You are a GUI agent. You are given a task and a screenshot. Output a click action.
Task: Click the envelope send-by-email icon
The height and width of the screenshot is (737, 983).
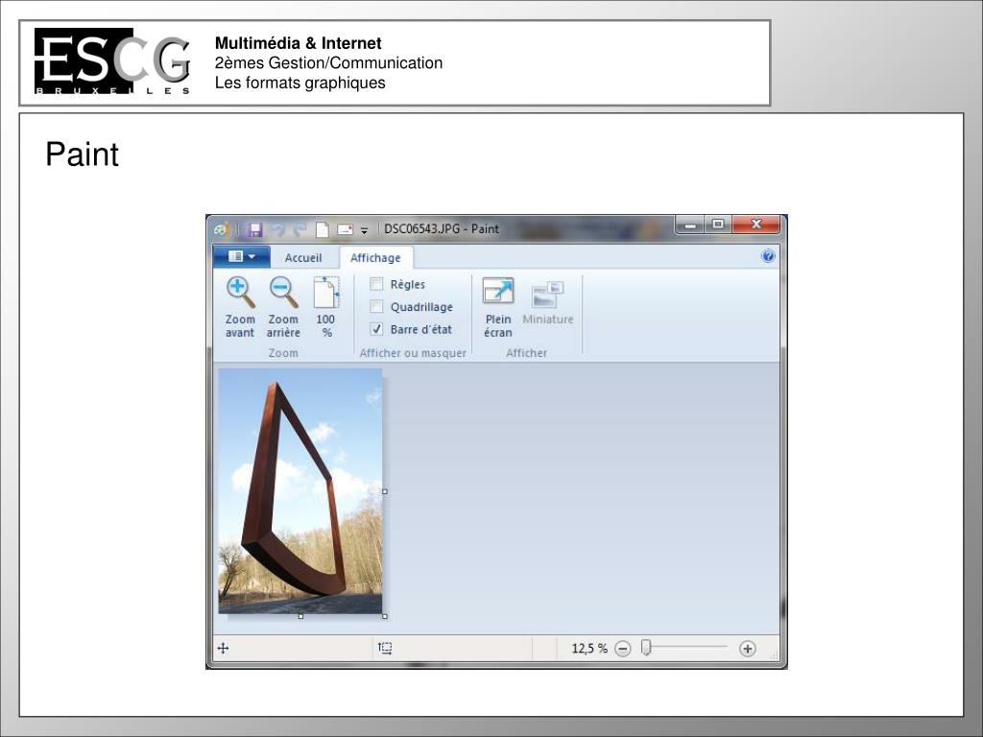(345, 229)
